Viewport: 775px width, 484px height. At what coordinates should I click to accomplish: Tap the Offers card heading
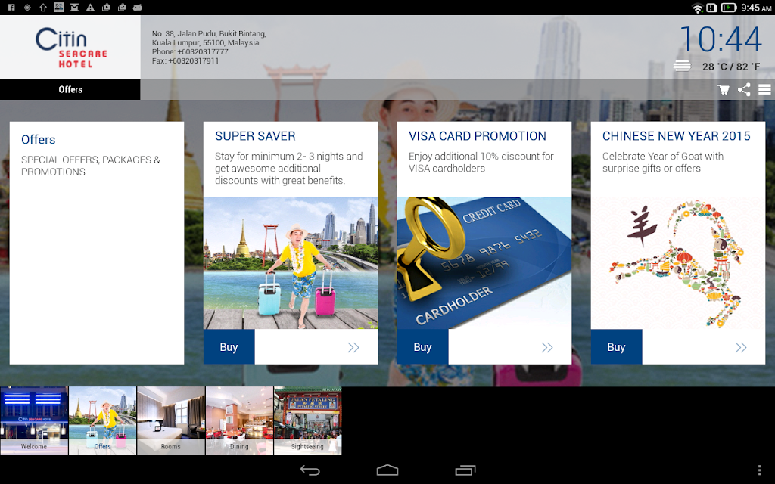pos(38,140)
